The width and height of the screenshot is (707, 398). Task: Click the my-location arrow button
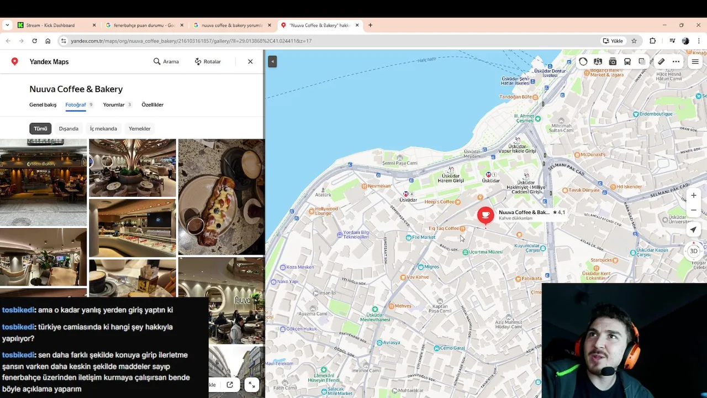(x=694, y=230)
